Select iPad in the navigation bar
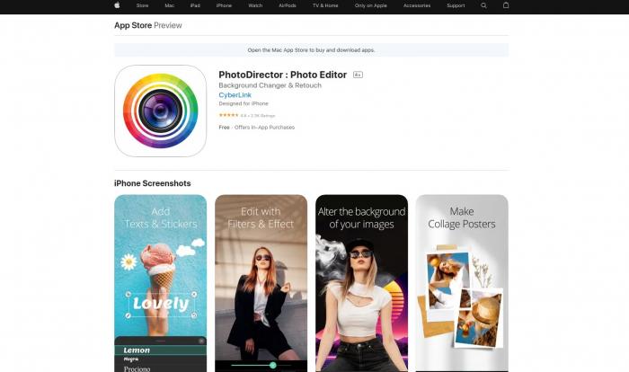 (195, 5)
